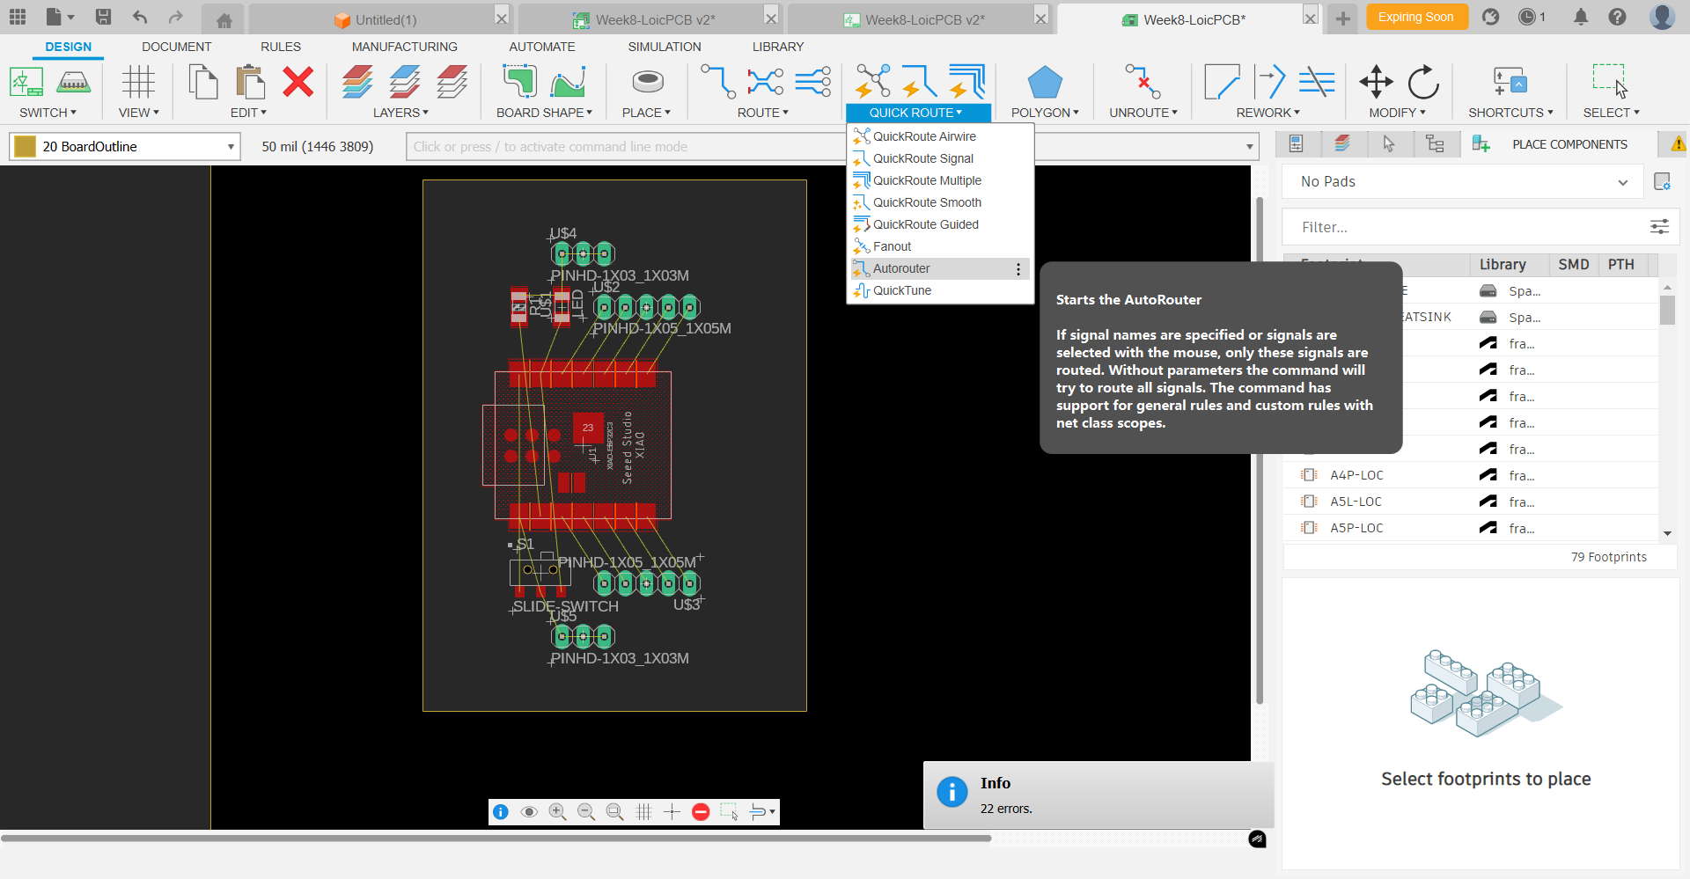This screenshot has height=879, width=1690.
Task: Click the PCB board outline shape icon
Action: (x=518, y=83)
